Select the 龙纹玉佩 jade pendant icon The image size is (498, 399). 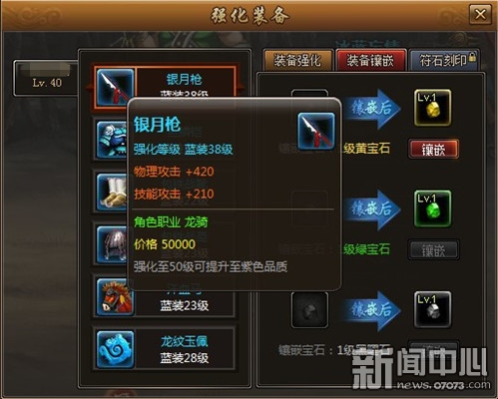[115, 349]
